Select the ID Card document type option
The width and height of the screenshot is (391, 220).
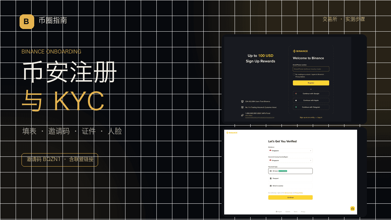[290, 171]
